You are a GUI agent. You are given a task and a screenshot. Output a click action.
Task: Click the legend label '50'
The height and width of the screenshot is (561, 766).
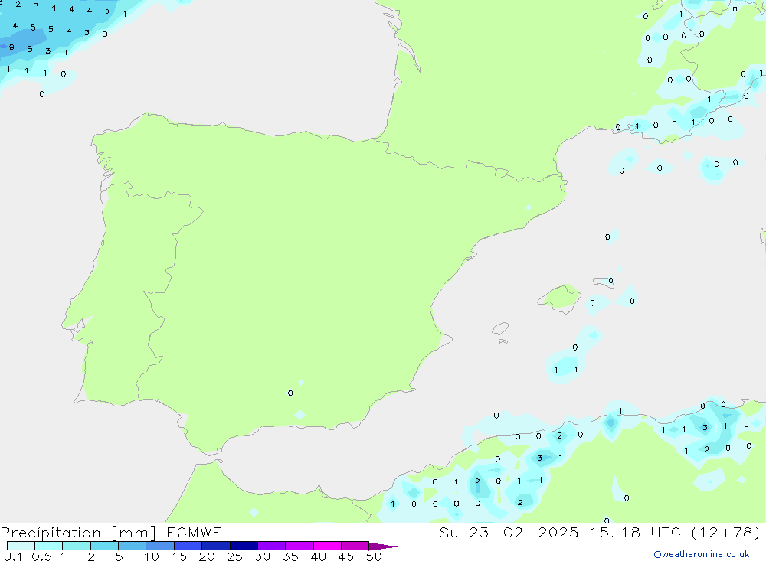tap(374, 556)
